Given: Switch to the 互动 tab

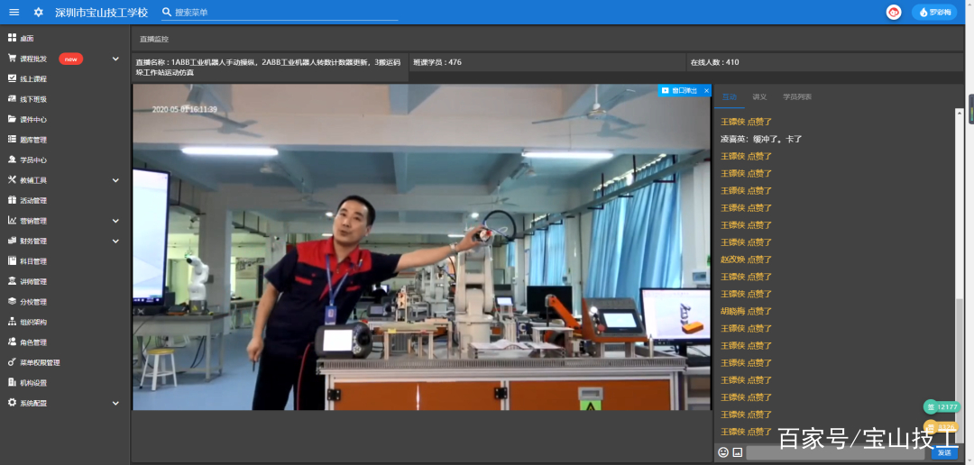Looking at the screenshot, I should [x=730, y=96].
